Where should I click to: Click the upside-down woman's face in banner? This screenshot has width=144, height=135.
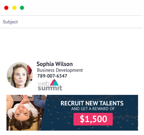pyautogui.click(x=21, y=115)
